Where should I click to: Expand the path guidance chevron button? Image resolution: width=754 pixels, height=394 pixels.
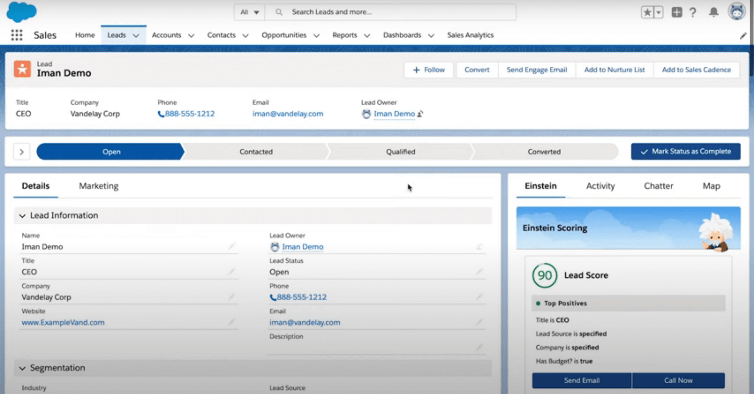click(22, 152)
